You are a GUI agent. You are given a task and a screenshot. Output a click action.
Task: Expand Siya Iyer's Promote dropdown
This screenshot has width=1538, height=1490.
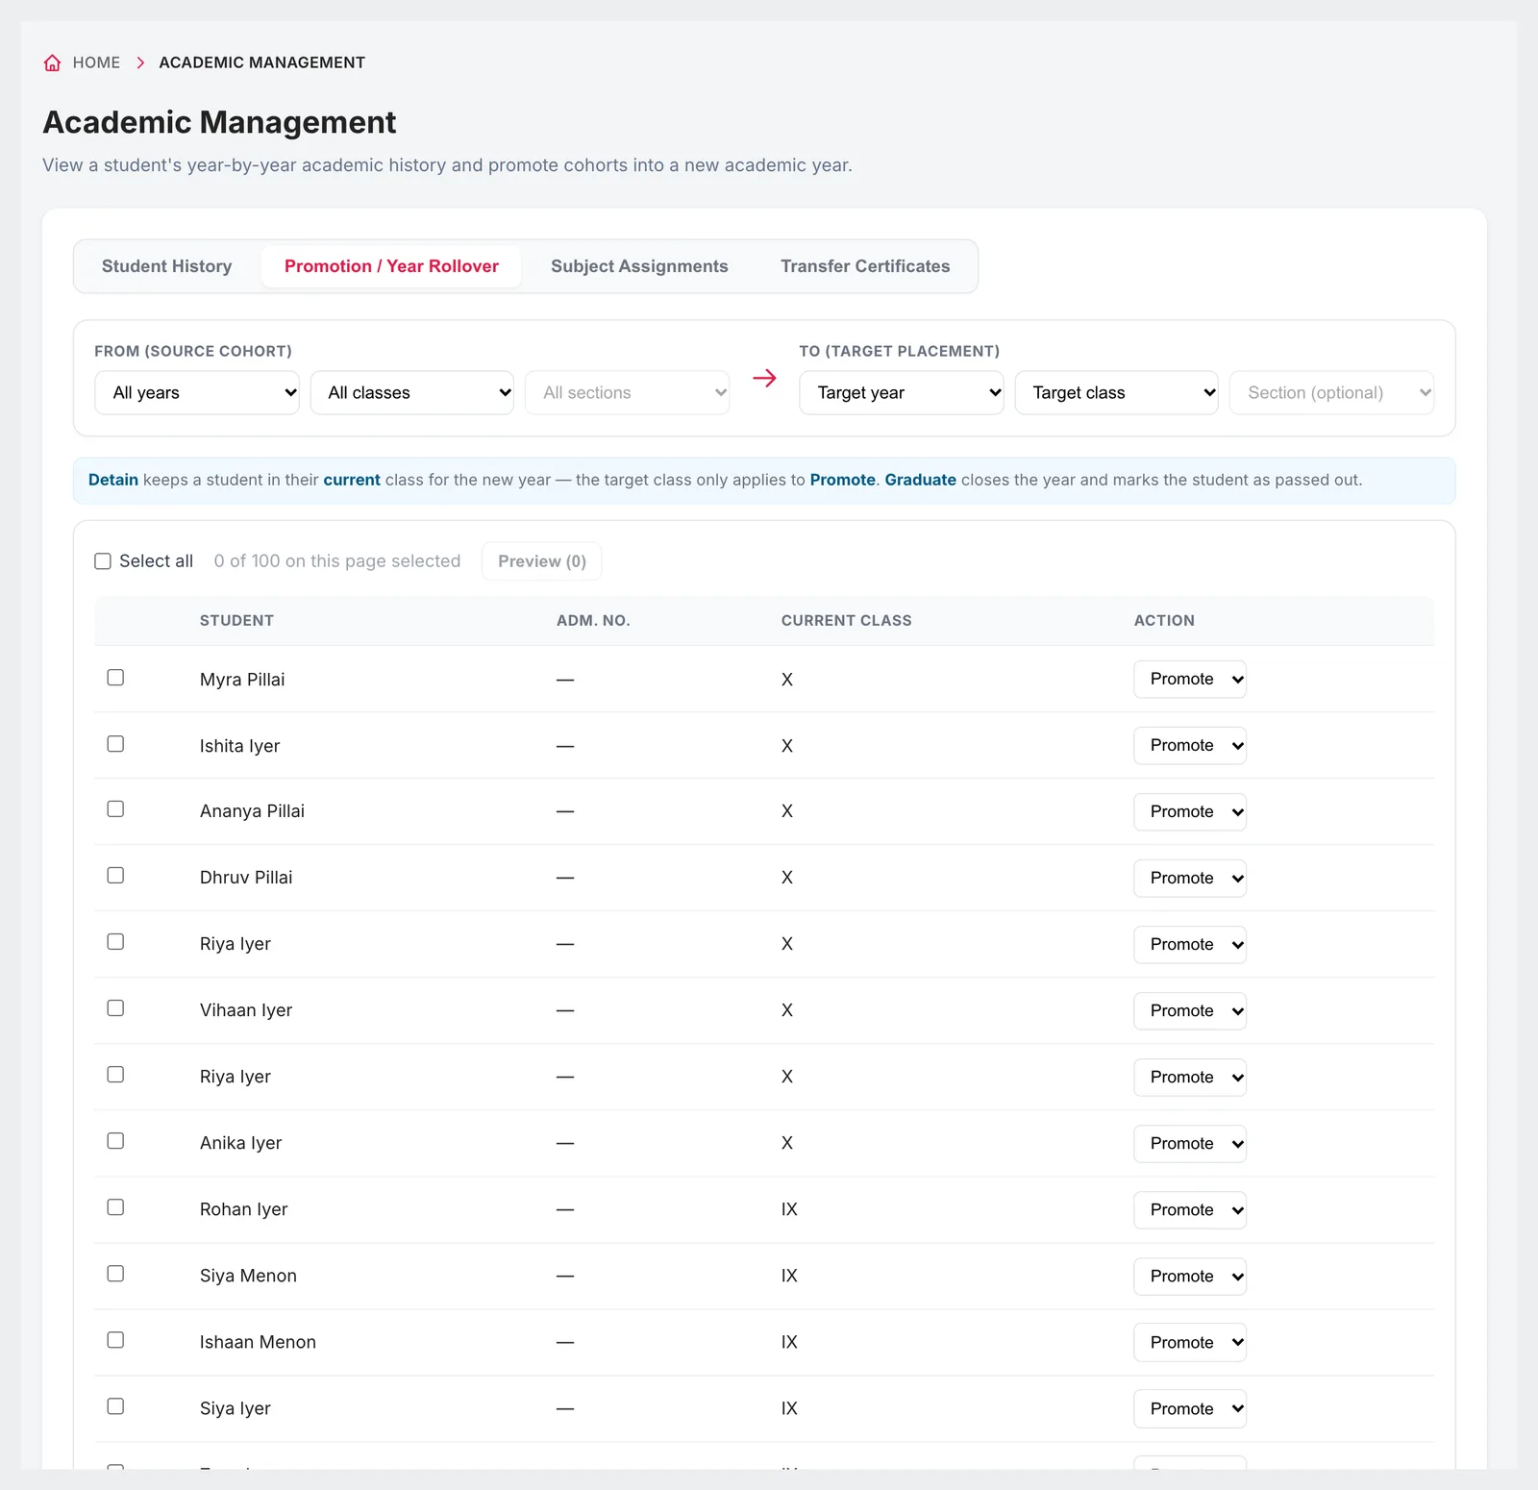(x=1190, y=1408)
